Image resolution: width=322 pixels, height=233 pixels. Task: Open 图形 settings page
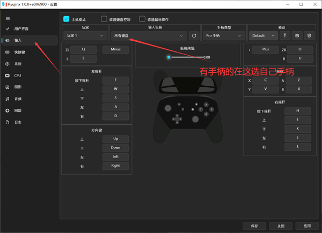30,87
